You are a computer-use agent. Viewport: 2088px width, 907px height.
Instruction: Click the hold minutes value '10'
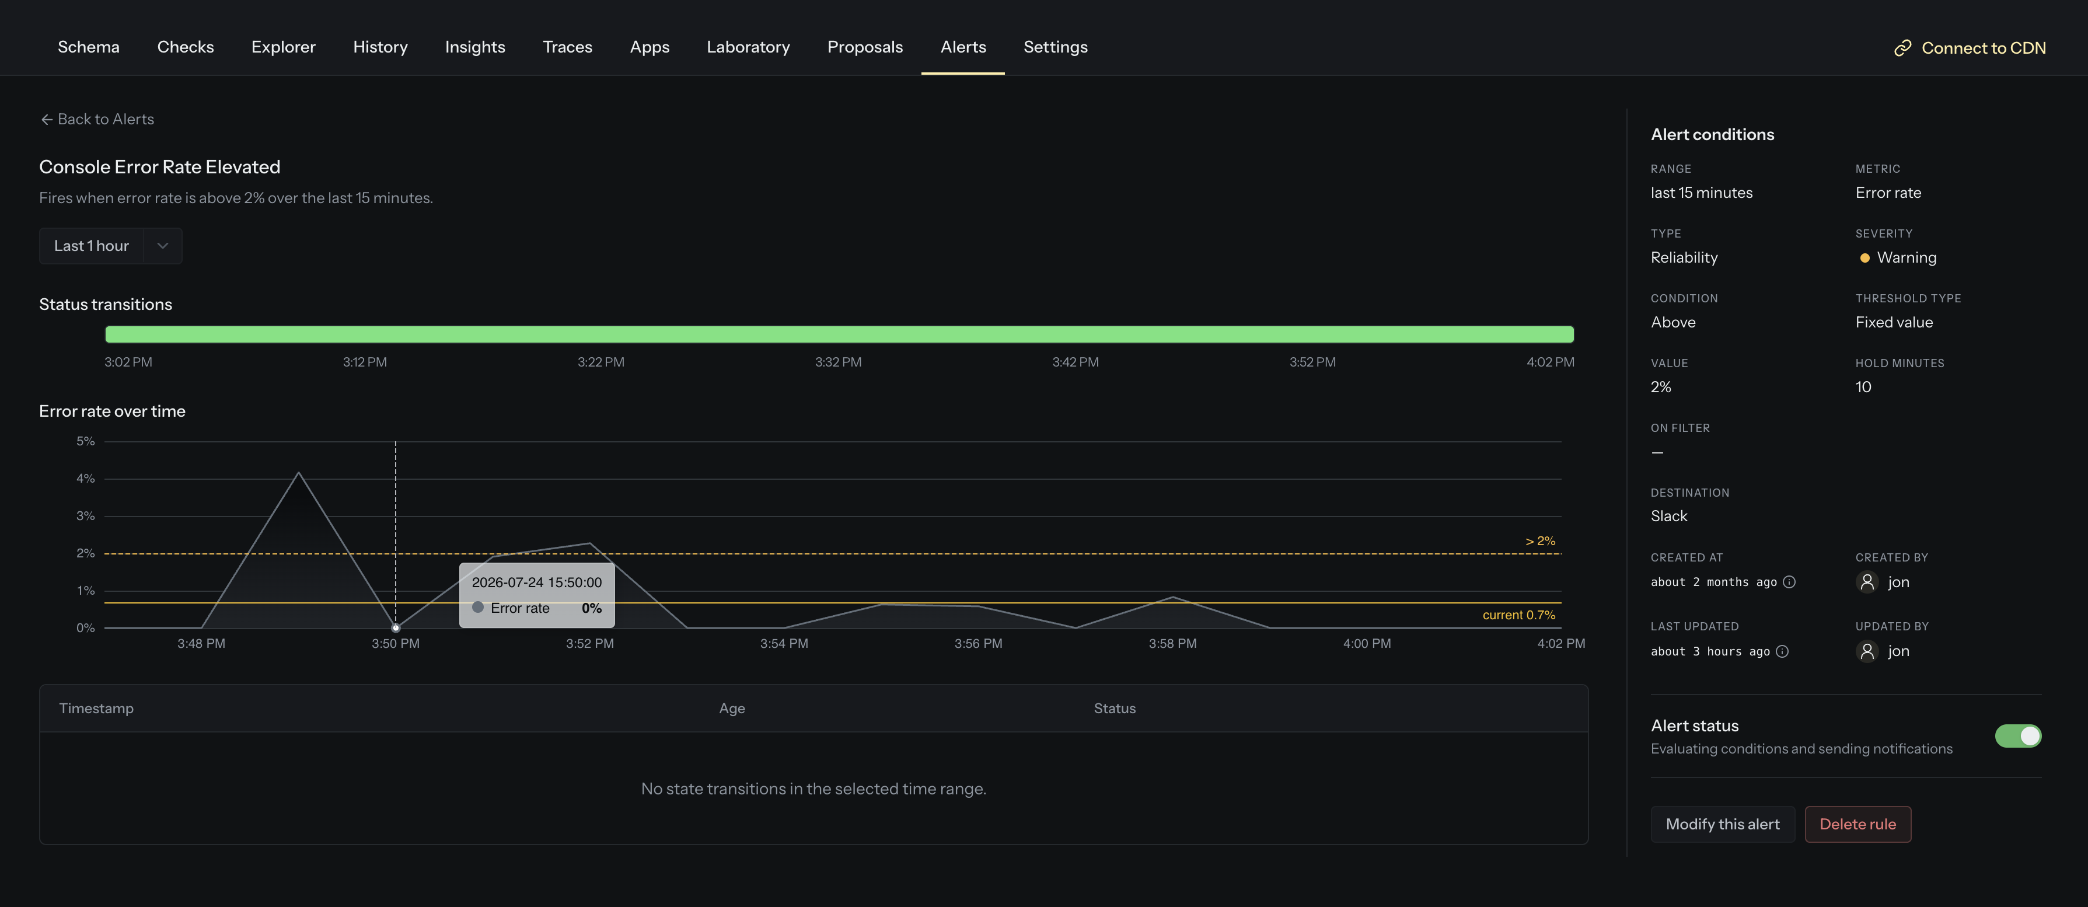tap(1863, 388)
